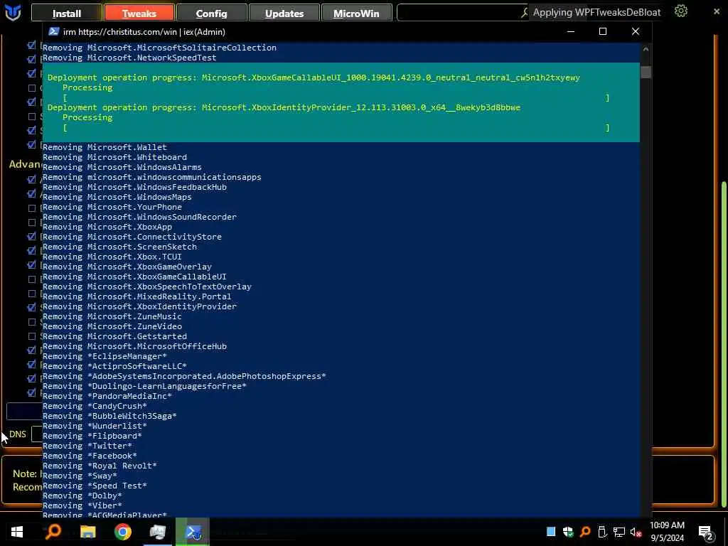The image size is (728, 546).
Task: Click 'Removing *CandyCrush*' line
Action: pos(95,406)
